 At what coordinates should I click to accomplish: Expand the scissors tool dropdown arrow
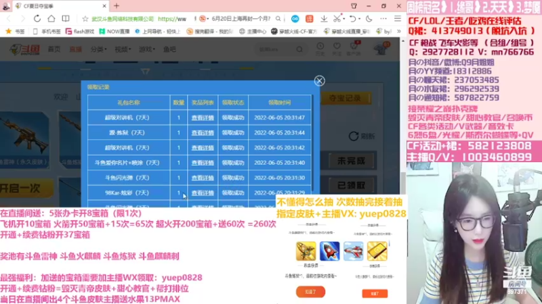343,19
